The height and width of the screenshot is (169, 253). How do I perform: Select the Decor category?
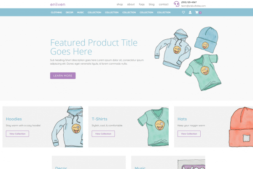coord(70,12)
